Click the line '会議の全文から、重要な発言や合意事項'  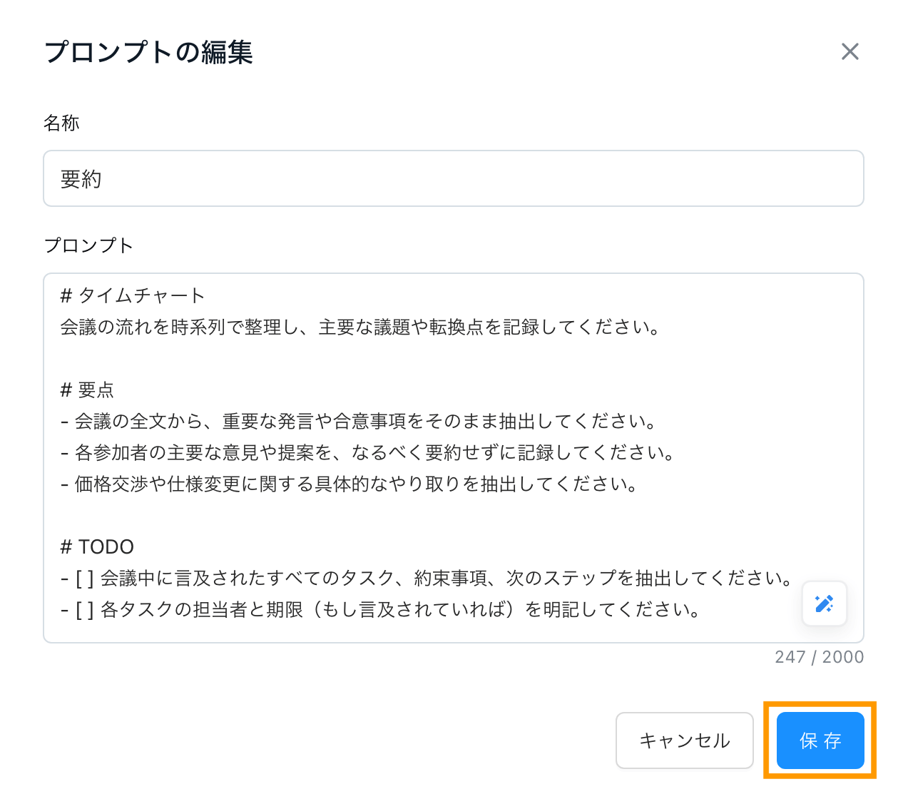[x=358, y=421]
